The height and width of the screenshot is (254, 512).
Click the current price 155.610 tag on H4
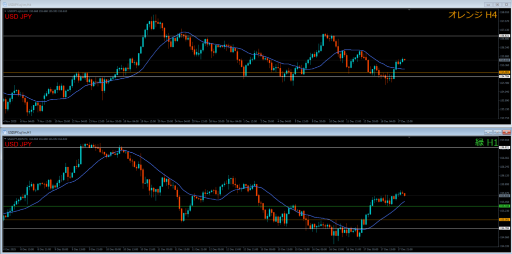point(504,60)
